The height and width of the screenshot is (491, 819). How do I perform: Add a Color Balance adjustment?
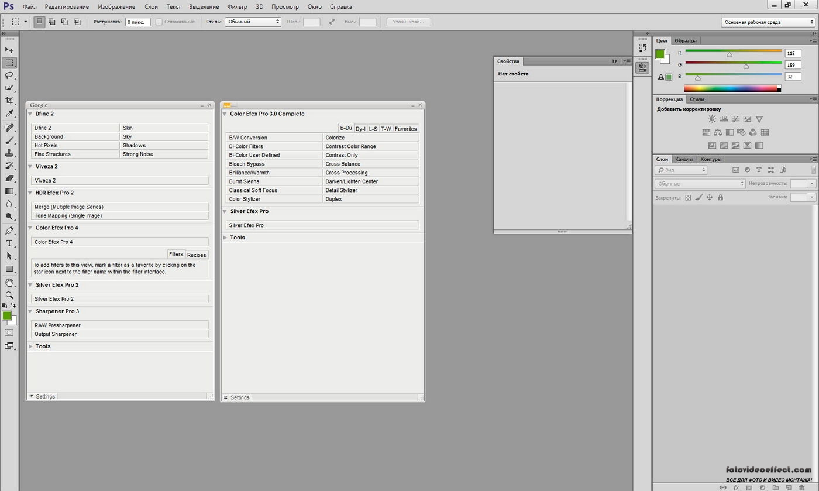718,132
